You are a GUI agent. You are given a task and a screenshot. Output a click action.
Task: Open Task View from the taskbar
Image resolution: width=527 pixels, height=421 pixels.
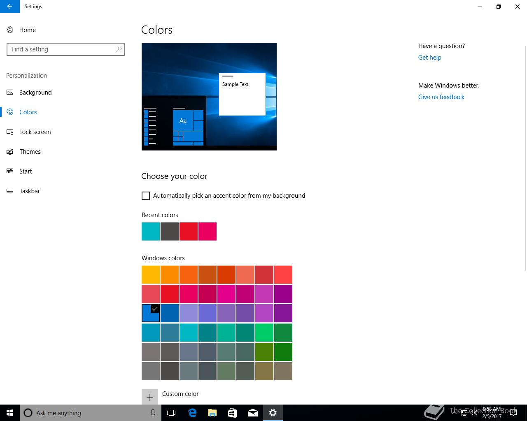[171, 413]
